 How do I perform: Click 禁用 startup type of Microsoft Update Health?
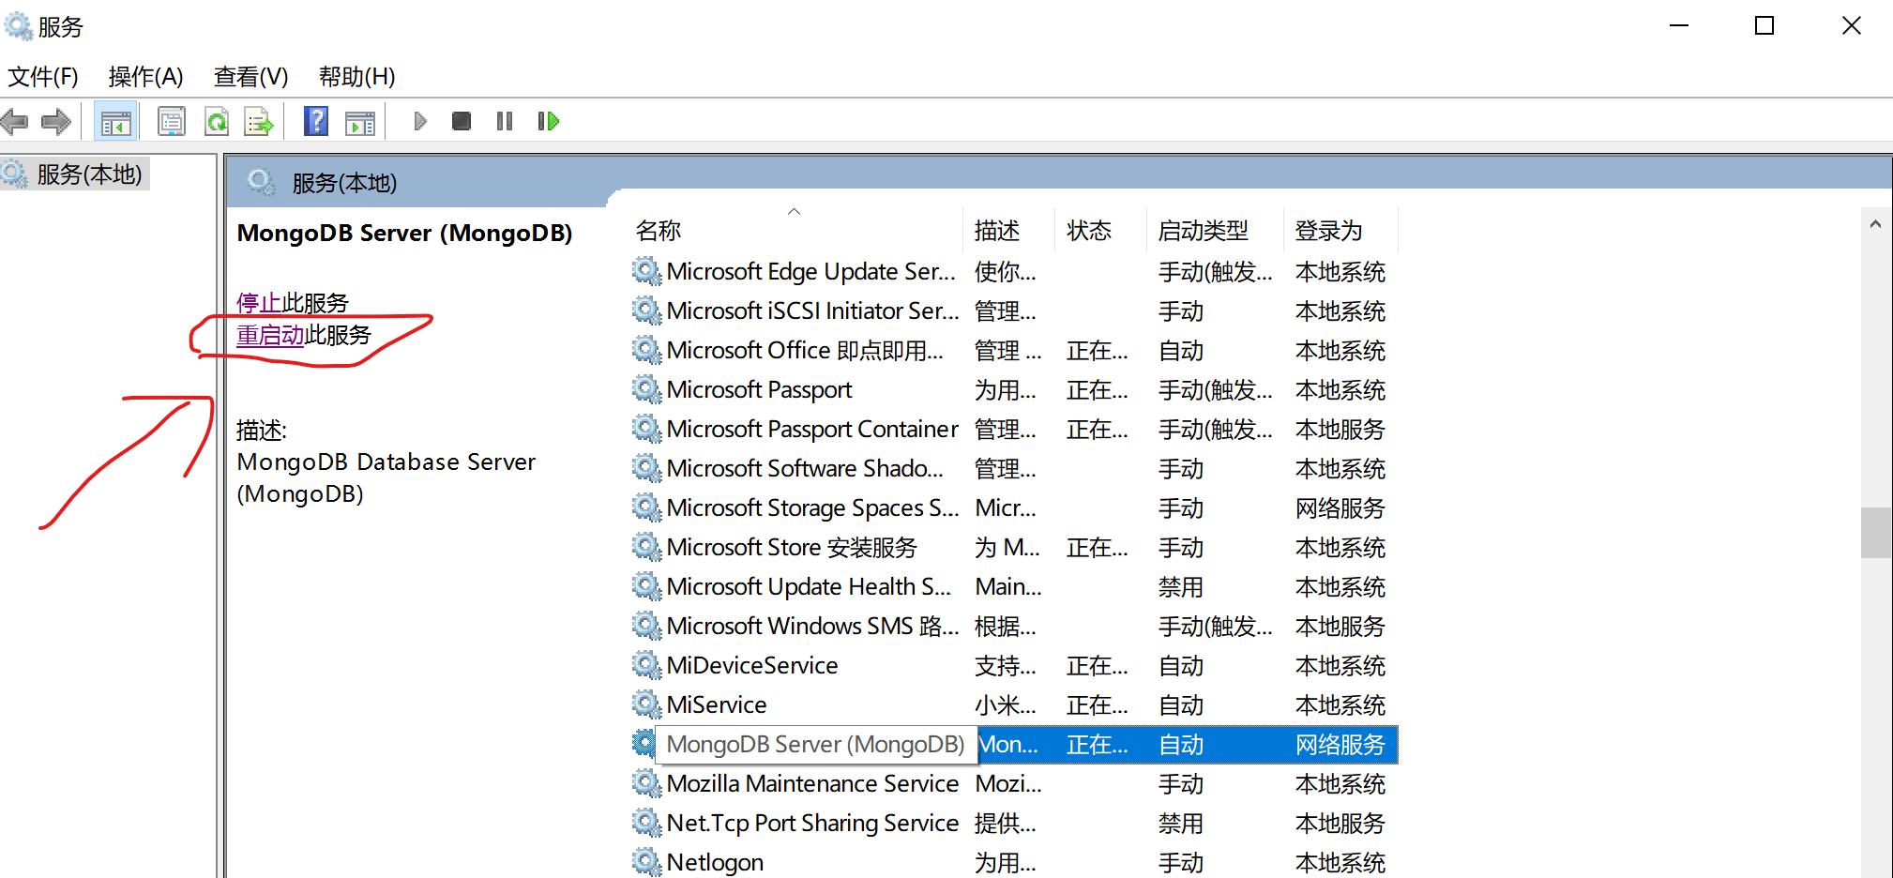click(1181, 587)
